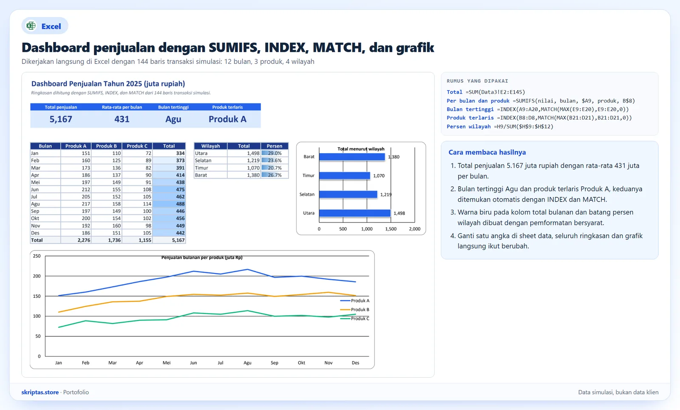Select the "Total menurut wilayah" bar chart title

361,149
